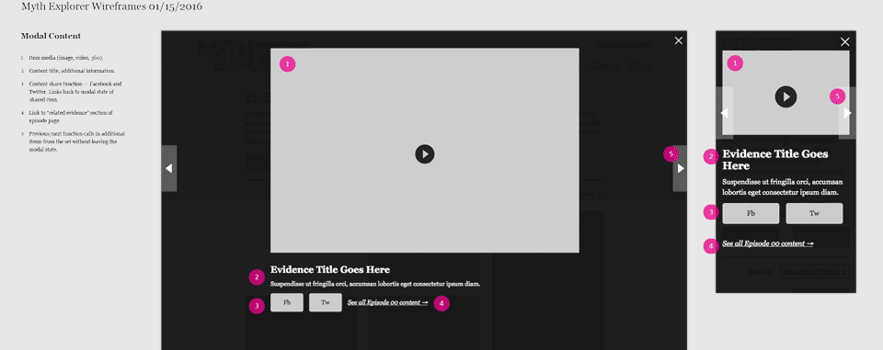This screenshot has height=350, width=883.
Task: Show next item in mobile modal
Action: [847, 113]
